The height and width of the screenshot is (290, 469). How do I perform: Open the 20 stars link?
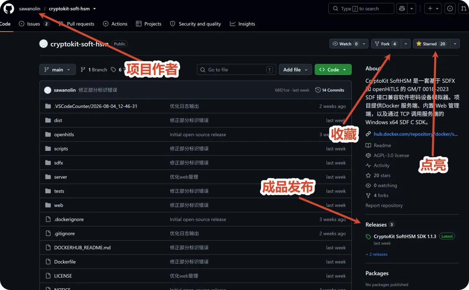click(382, 175)
